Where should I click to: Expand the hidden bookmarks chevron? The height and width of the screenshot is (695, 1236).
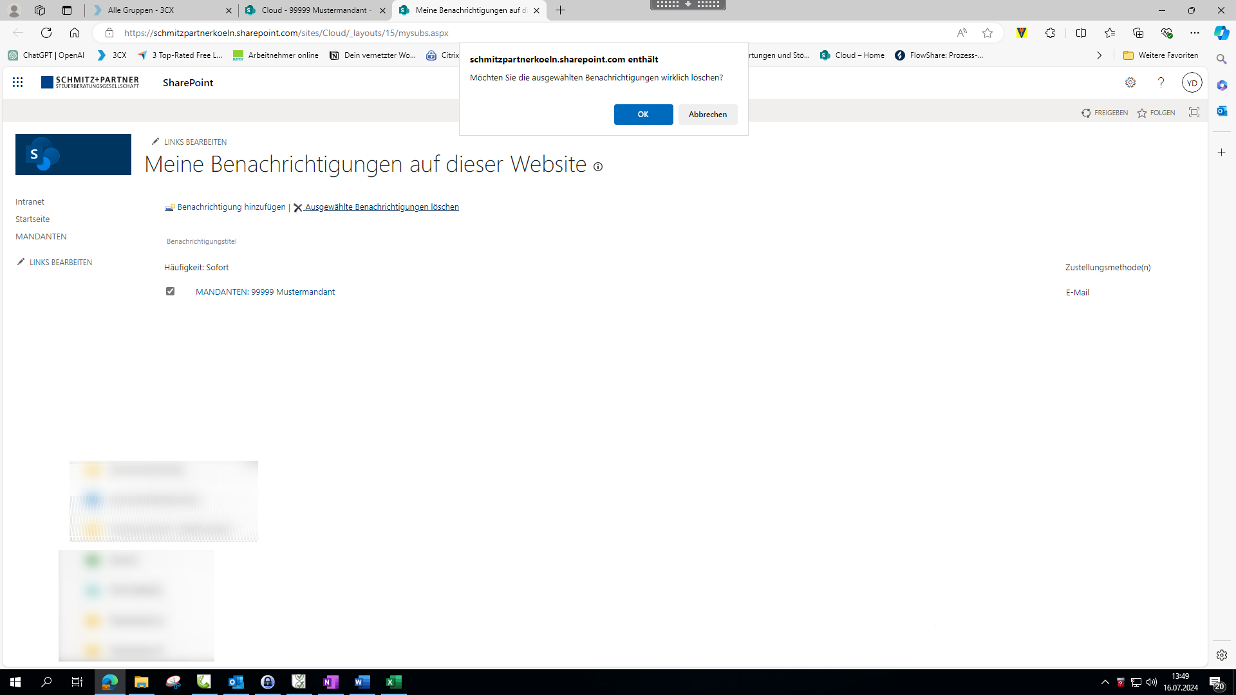point(1099,55)
